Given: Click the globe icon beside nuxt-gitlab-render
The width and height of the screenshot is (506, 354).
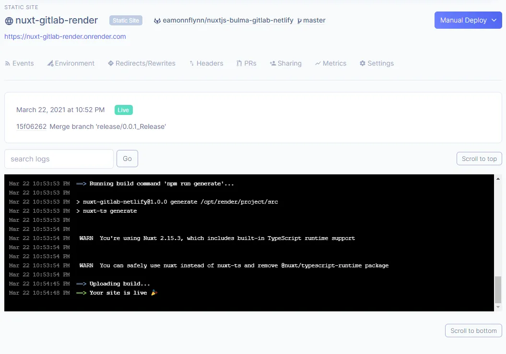Looking at the screenshot, I should click(9, 21).
